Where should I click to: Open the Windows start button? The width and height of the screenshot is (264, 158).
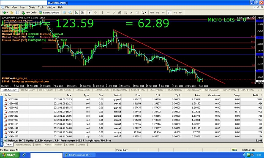(9, 155)
